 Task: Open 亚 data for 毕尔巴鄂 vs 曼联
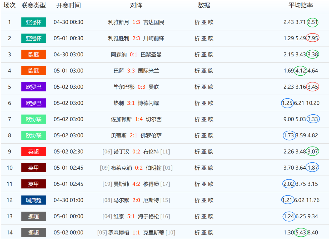204,87
